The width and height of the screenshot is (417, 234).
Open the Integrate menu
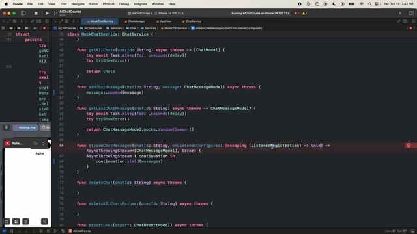(140, 4)
